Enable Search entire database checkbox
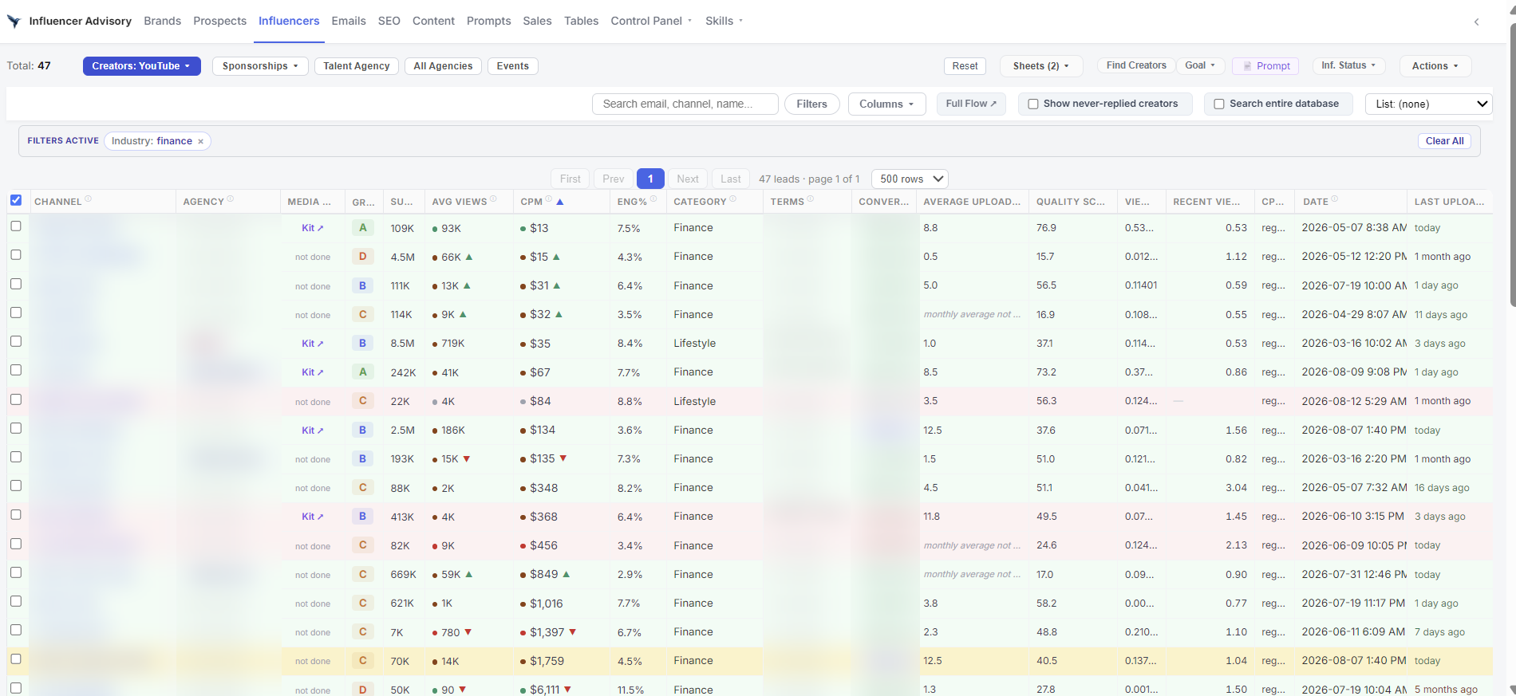The image size is (1516, 696). (x=1219, y=104)
